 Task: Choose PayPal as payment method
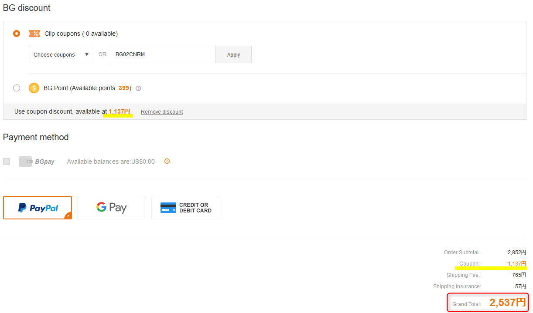(38, 208)
